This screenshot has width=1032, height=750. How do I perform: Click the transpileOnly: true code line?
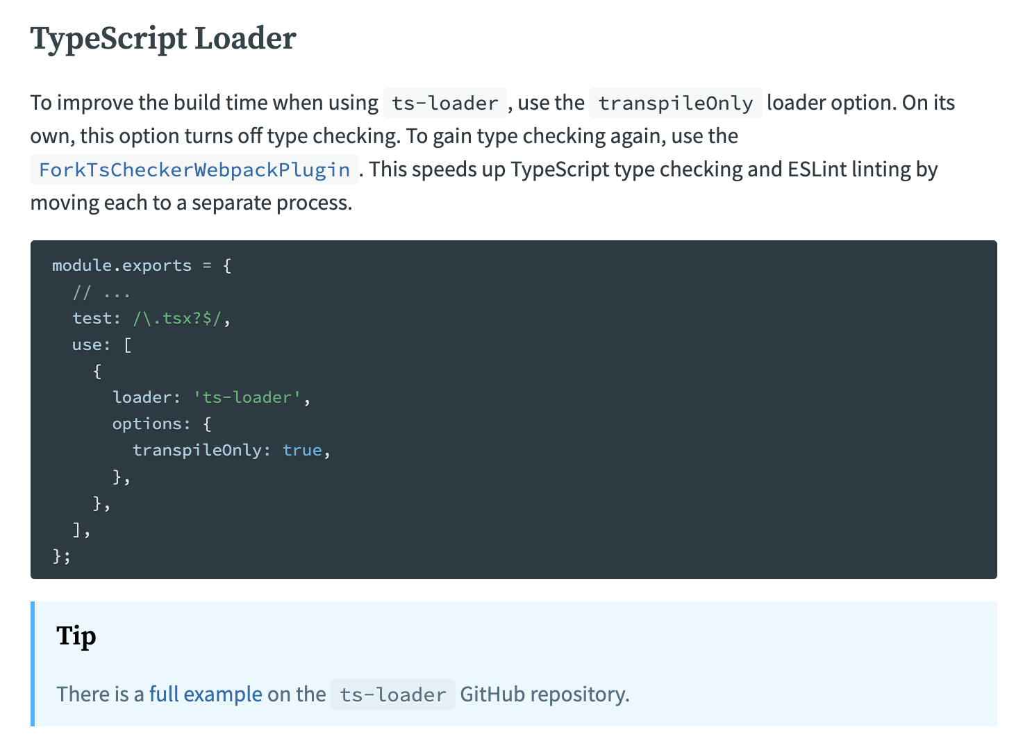click(x=231, y=450)
